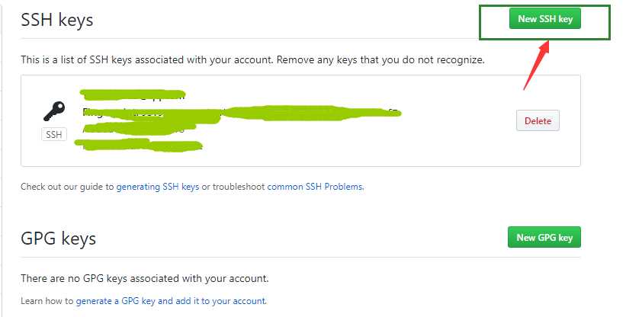Viewport: 626px width, 317px height.
Task: Select the redacted key title line
Action: (133, 95)
